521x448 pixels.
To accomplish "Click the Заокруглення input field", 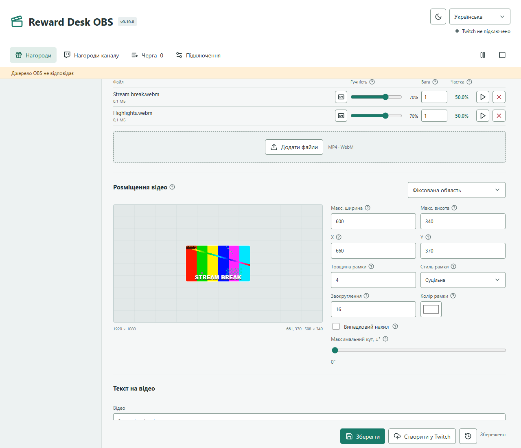I will click(x=373, y=309).
